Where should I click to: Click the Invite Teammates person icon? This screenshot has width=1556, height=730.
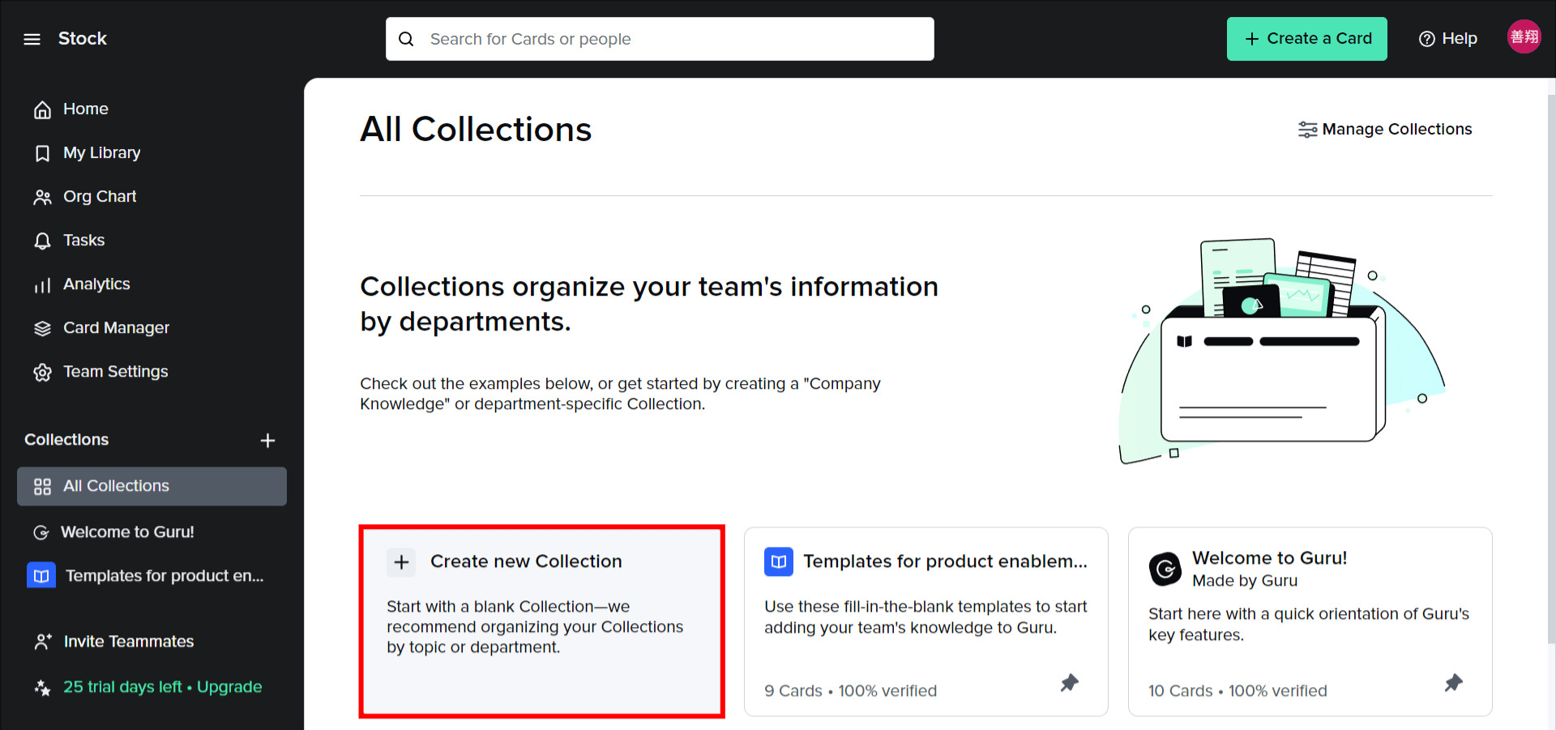pos(43,642)
